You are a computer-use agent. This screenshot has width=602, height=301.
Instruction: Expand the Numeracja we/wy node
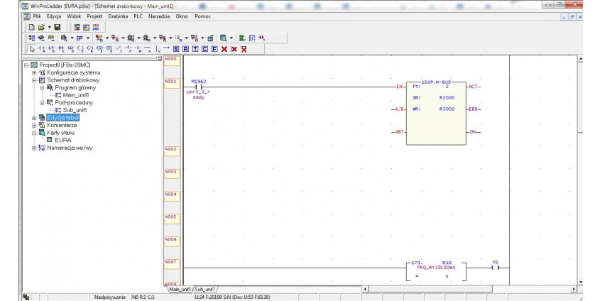(33, 148)
